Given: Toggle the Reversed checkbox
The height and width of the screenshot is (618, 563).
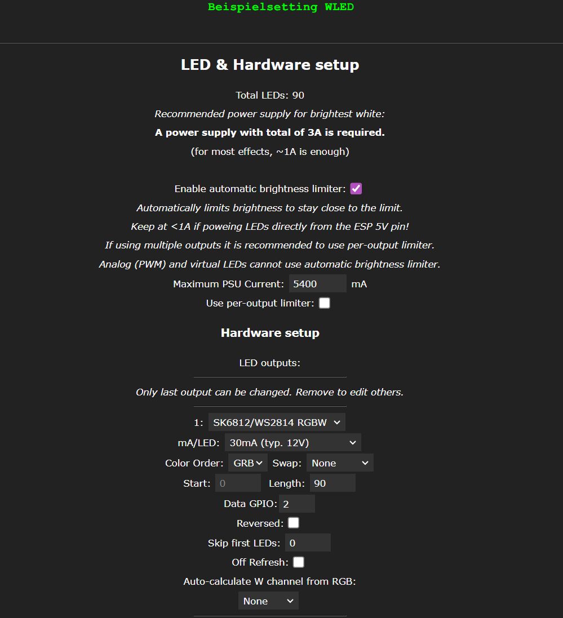Looking at the screenshot, I should point(294,523).
